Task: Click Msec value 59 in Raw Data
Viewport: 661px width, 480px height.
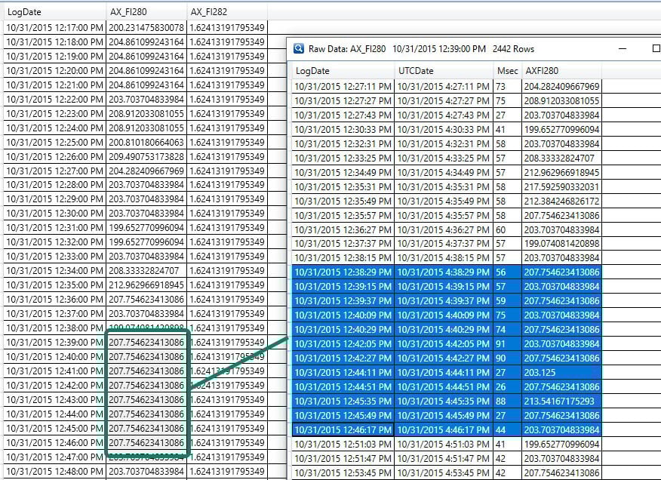Action: (x=507, y=301)
